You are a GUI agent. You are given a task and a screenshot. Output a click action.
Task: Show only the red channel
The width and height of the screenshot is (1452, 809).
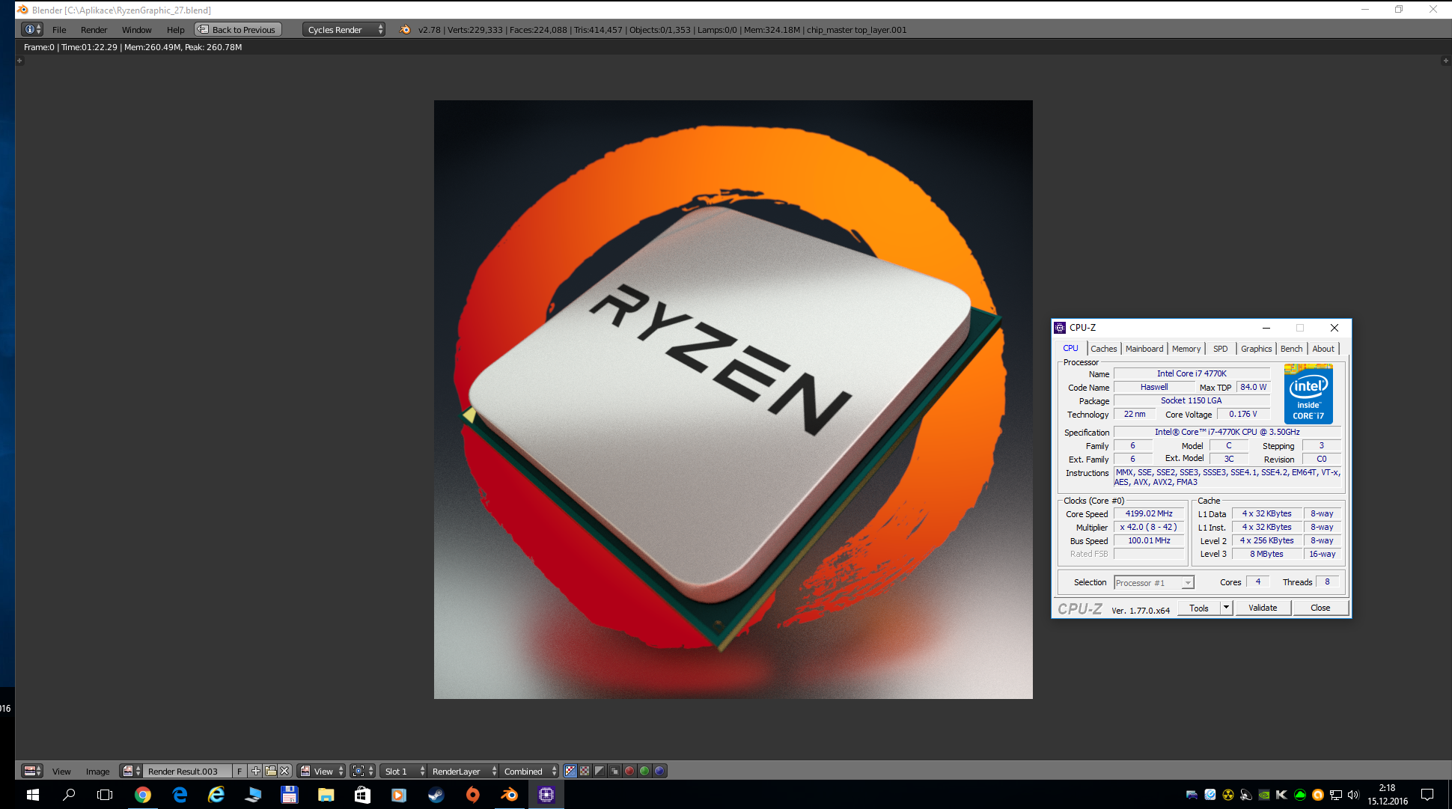(629, 771)
